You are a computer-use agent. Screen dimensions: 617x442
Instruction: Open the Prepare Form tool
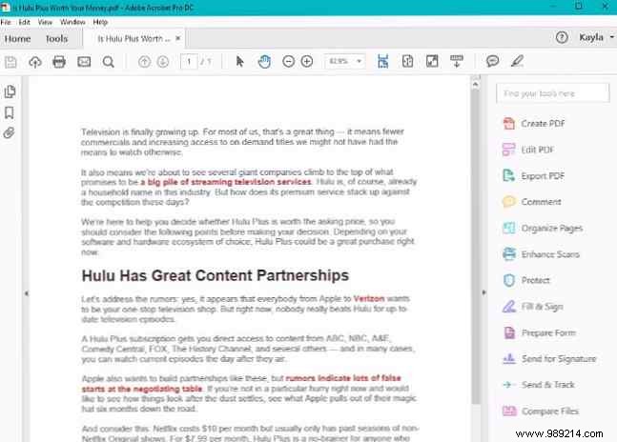click(x=539, y=332)
